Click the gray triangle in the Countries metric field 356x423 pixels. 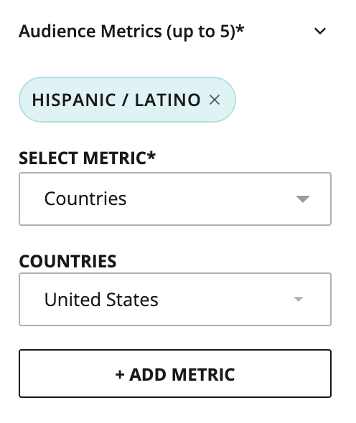coord(302,199)
